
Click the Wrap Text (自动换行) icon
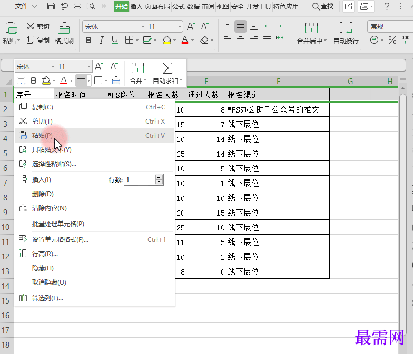coord(346,28)
